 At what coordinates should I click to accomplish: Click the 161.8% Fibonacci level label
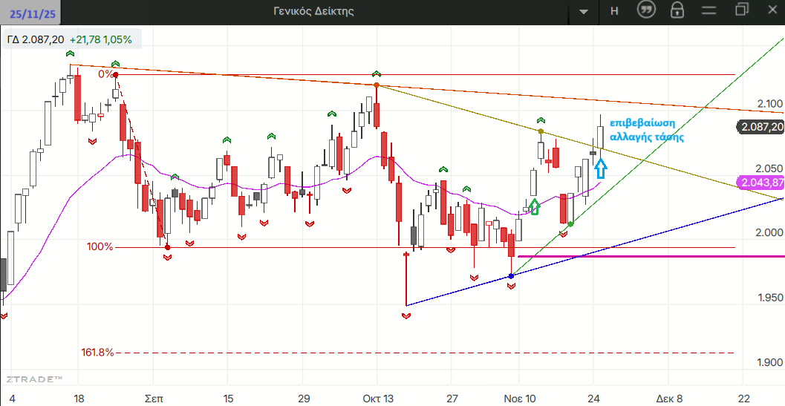pos(100,353)
